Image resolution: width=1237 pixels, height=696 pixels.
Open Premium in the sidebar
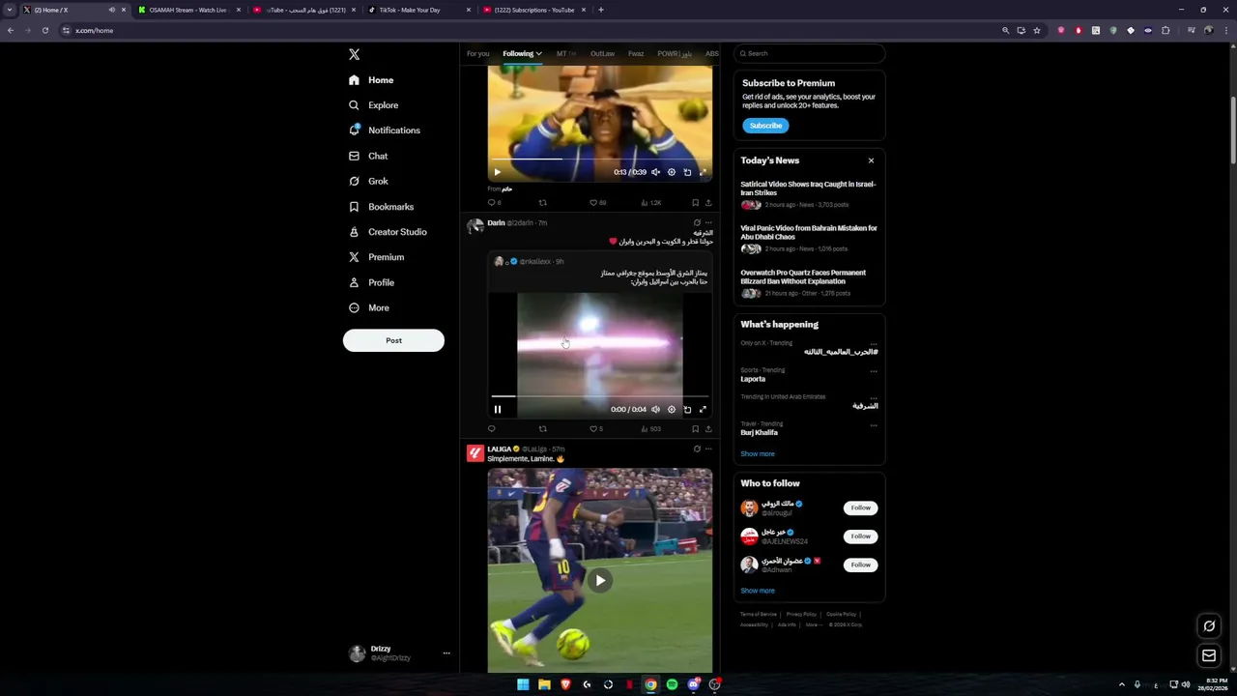click(x=376, y=257)
